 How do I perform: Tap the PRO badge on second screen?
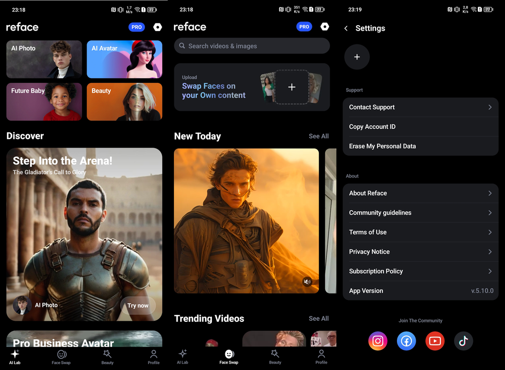click(x=304, y=27)
